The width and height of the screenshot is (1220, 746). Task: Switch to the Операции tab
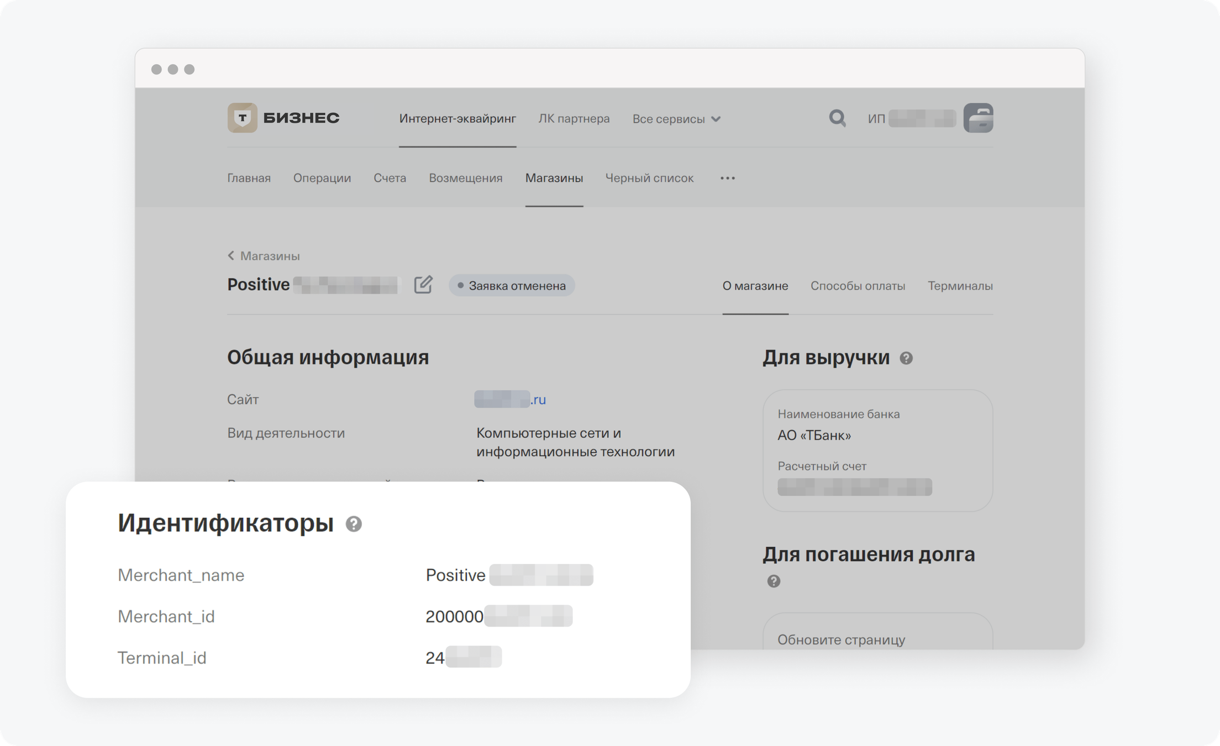[322, 178]
